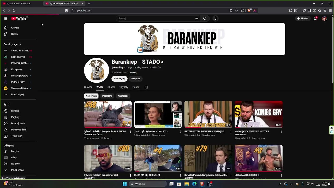Open the channel Główna tab

tap(88, 87)
